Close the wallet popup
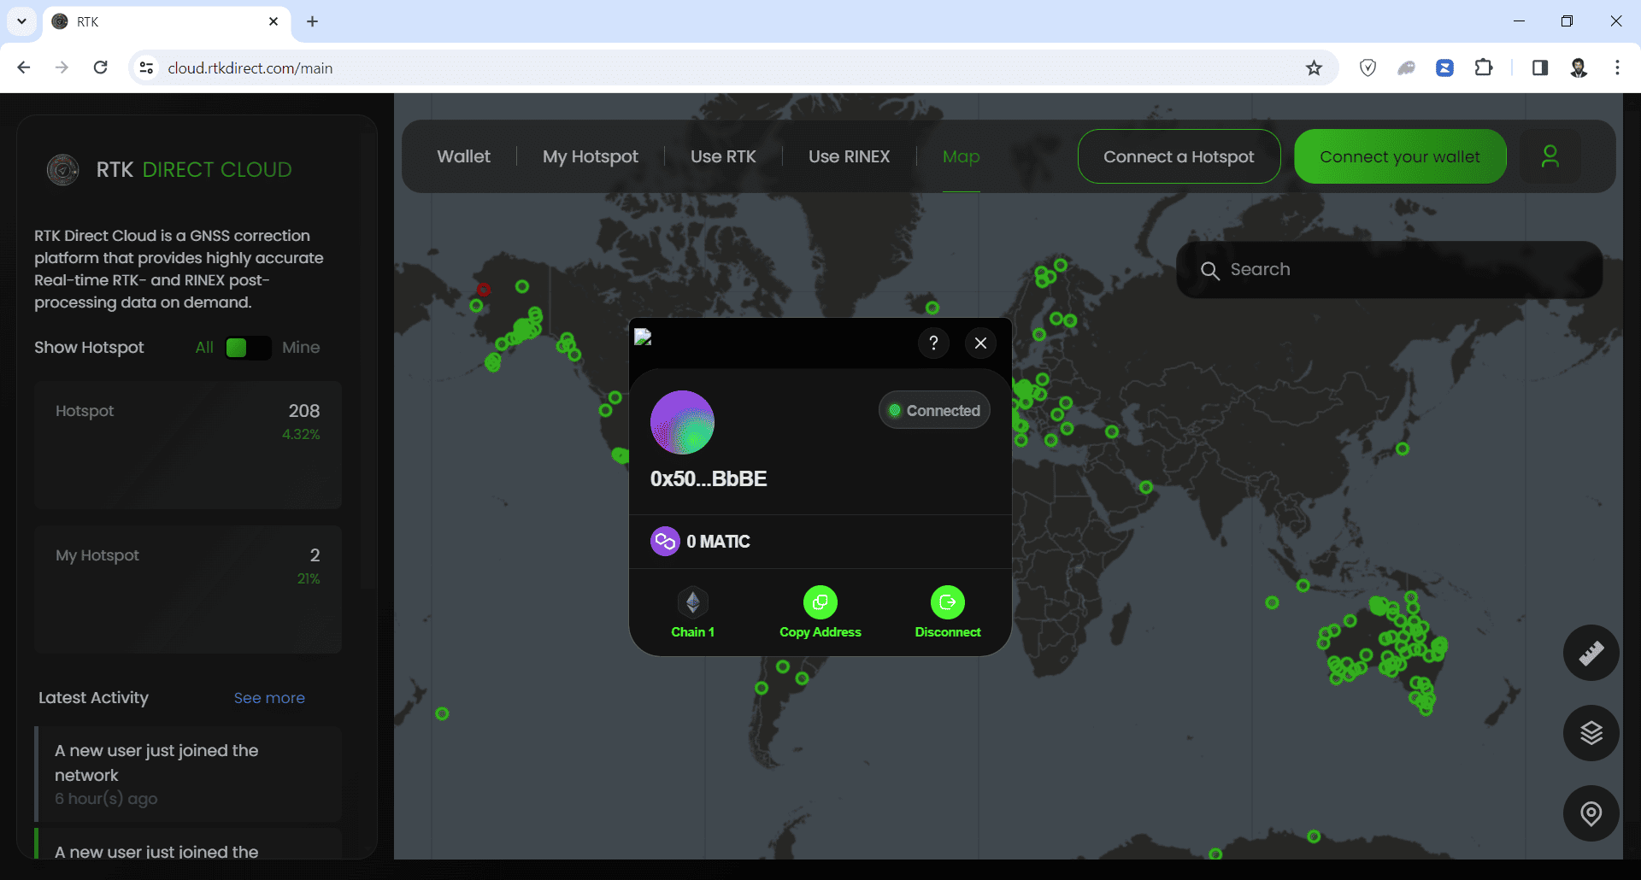 [x=980, y=343]
